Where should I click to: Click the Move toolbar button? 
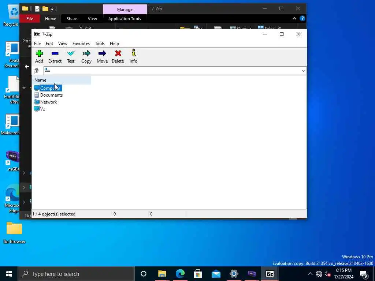point(102,57)
